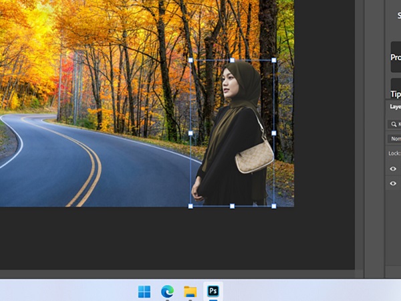Switch to the Layers panel tab
401x301 pixels.
(396, 106)
